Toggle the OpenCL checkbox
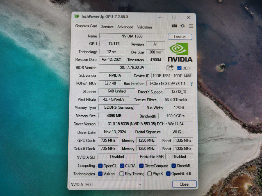This screenshot has width=262, height=196. click(x=100, y=166)
